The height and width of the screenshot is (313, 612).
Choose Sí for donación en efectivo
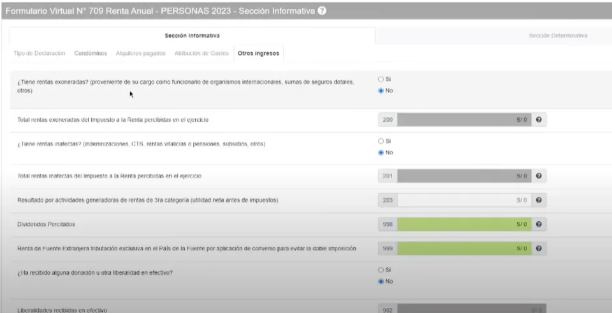[x=381, y=270]
